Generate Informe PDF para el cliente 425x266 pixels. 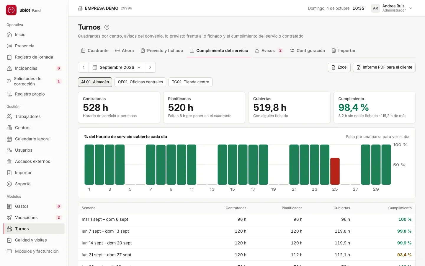(384, 67)
